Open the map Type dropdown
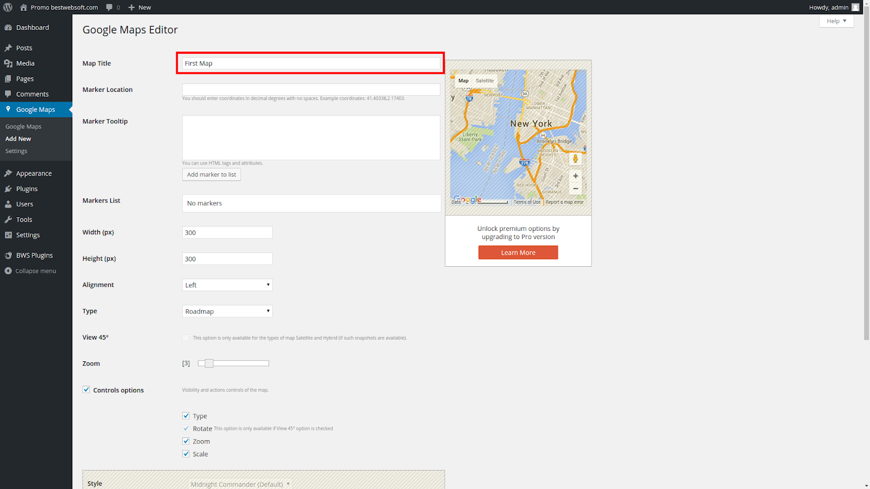 pyautogui.click(x=227, y=311)
